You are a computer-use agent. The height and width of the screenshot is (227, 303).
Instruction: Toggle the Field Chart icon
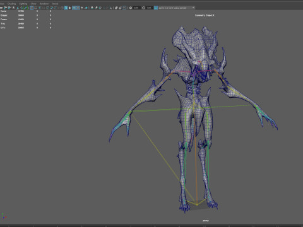(x=48, y=8)
